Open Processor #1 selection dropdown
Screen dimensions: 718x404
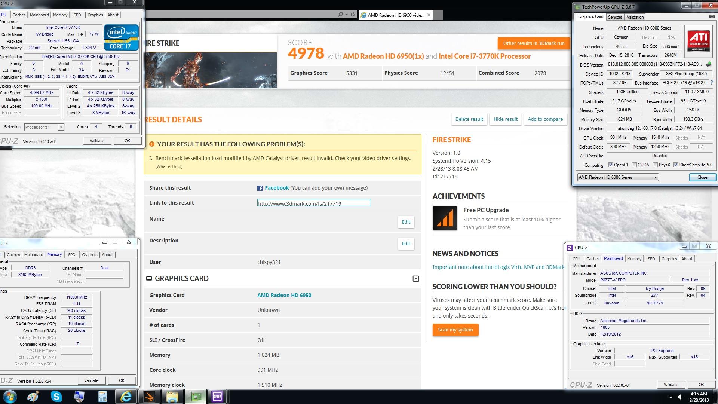click(x=44, y=127)
